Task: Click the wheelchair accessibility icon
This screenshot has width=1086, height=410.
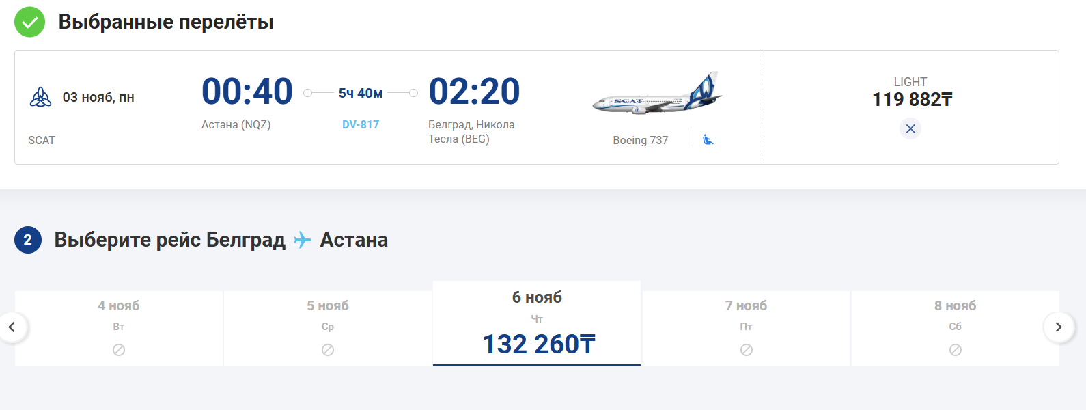Action: coord(708,139)
